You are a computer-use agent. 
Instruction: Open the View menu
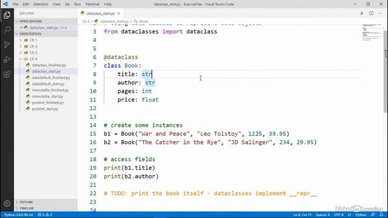click(56, 4)
